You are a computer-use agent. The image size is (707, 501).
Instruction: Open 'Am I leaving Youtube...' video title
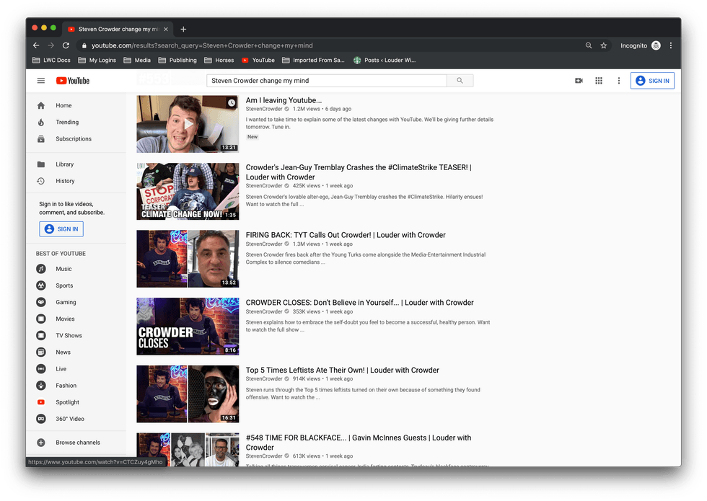pos(284,100)
